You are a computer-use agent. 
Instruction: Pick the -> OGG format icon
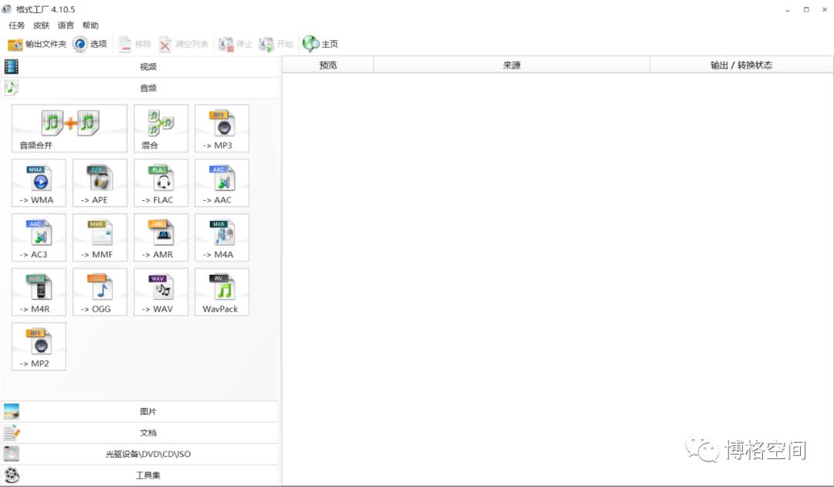(100, 291)
